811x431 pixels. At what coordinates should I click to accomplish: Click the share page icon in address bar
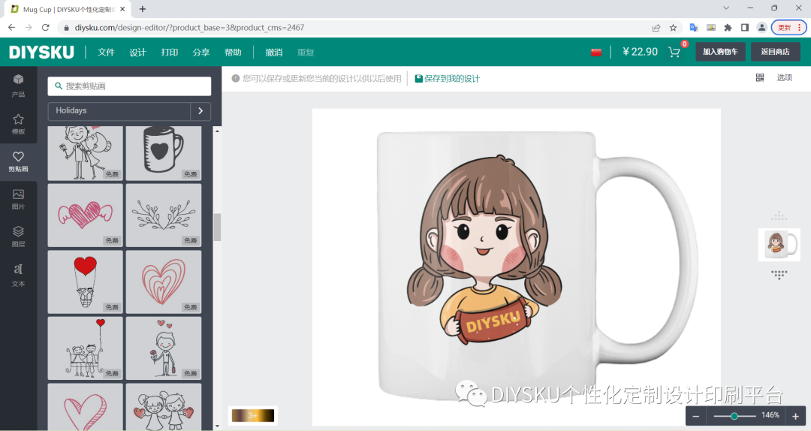(656, 28)
